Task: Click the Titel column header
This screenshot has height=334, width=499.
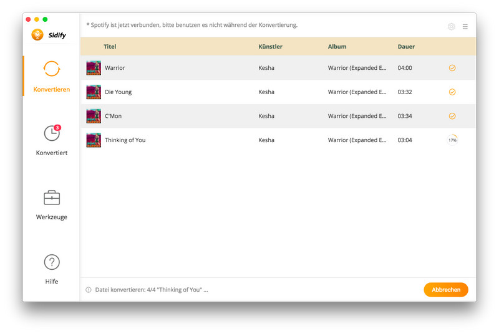Action: (110, 46)
